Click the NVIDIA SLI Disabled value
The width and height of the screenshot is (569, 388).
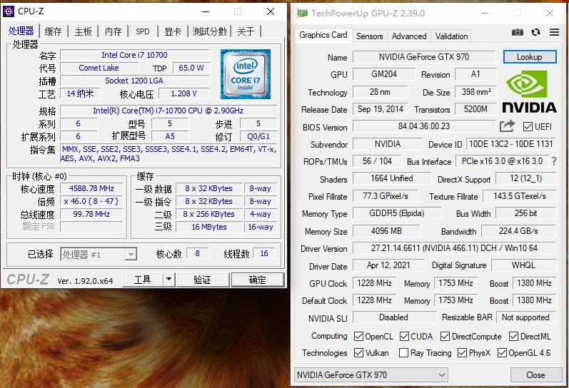[x=393, y=317]
